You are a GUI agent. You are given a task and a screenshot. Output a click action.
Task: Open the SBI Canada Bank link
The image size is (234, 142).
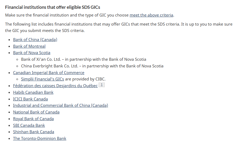point(29,125)
